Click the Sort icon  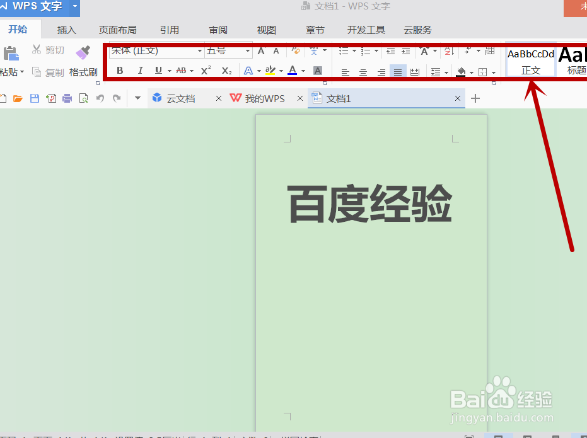(449, 51)
